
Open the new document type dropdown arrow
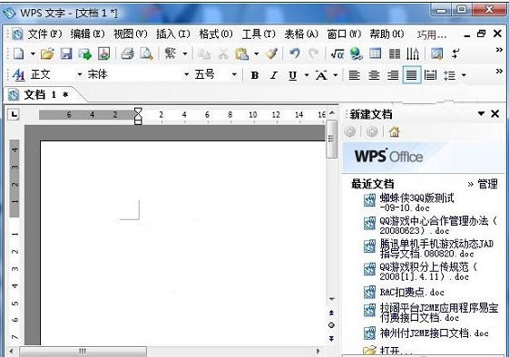33,53
